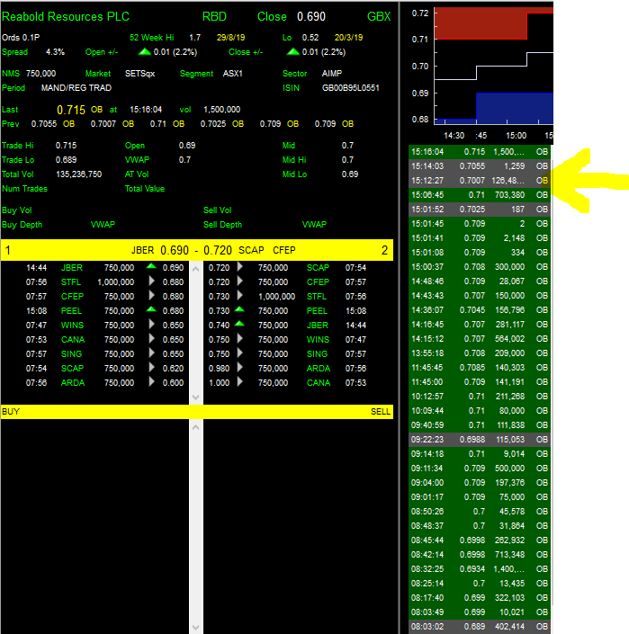Click Reabold Resources PLC company name

[x=66, y=16]
